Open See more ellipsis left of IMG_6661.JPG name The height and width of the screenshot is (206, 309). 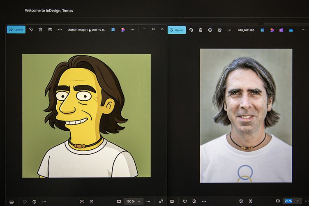229,30
